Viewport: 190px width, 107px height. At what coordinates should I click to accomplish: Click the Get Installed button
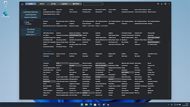(31, 32)
